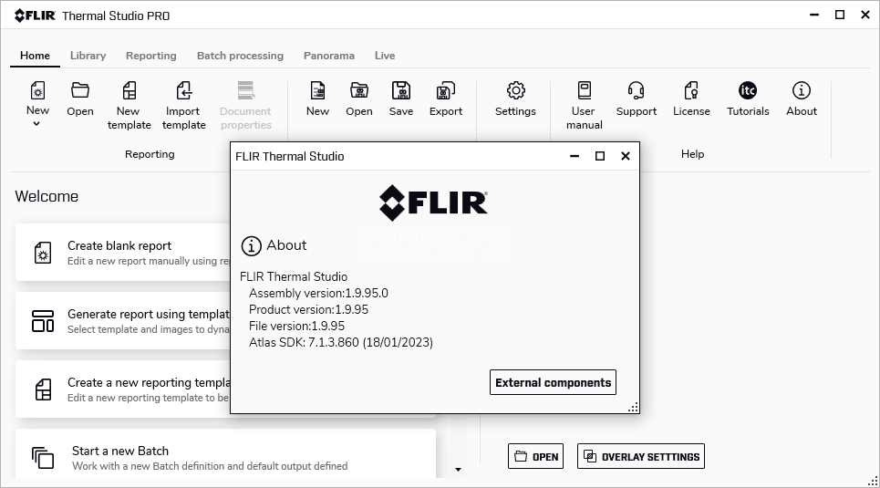Save using the floppy disk icon

click(x=400, y=90)
